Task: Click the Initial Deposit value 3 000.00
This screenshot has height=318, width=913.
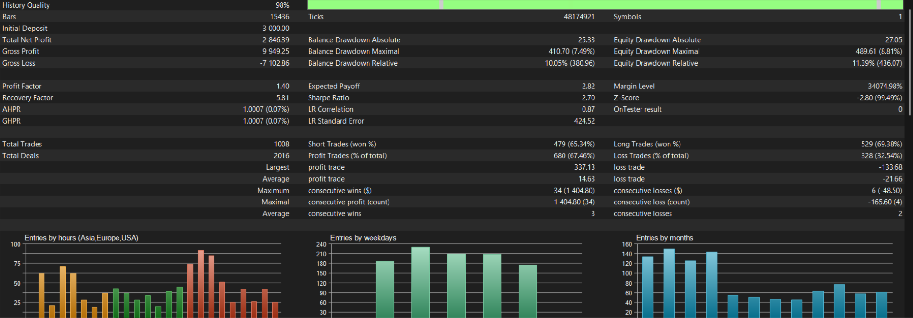Action: tap(276, 29)
